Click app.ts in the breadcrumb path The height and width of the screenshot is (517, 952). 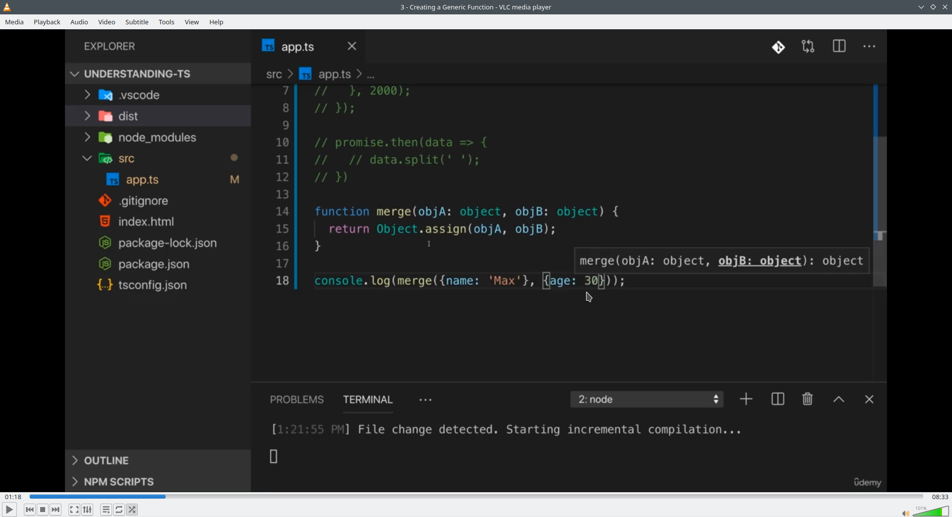pos(334,74)
